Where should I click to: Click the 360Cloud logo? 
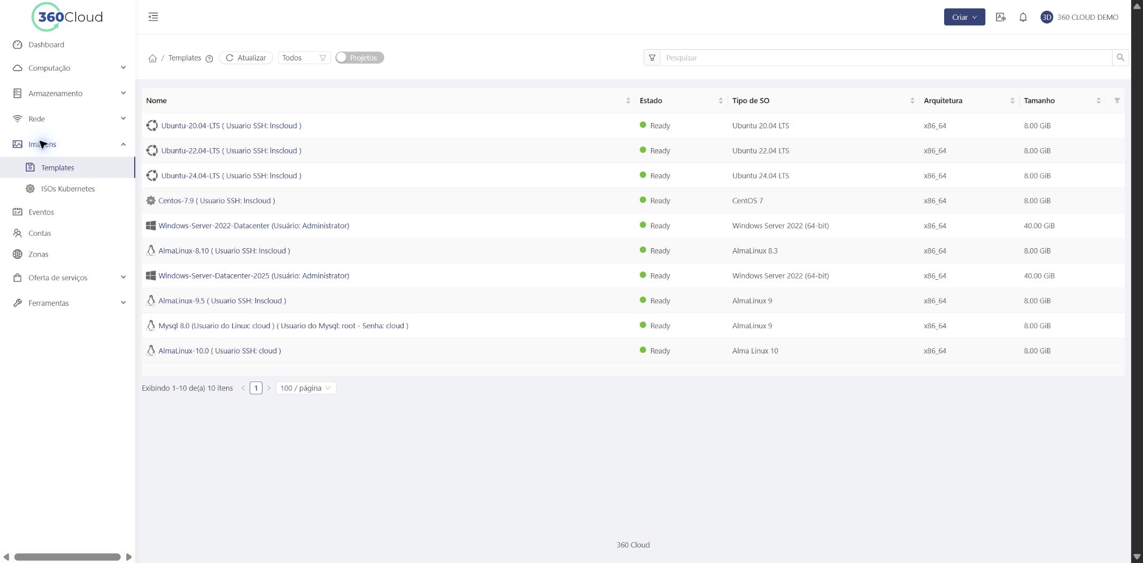pyautogui.click(x=67, y=17)
